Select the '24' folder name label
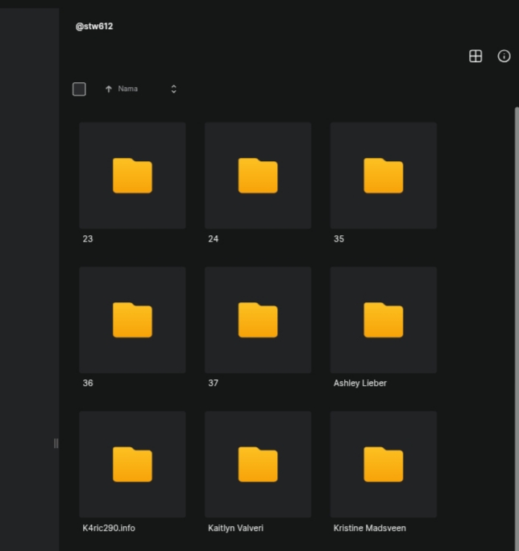This screenshot has height=551, width=519. 213,239
